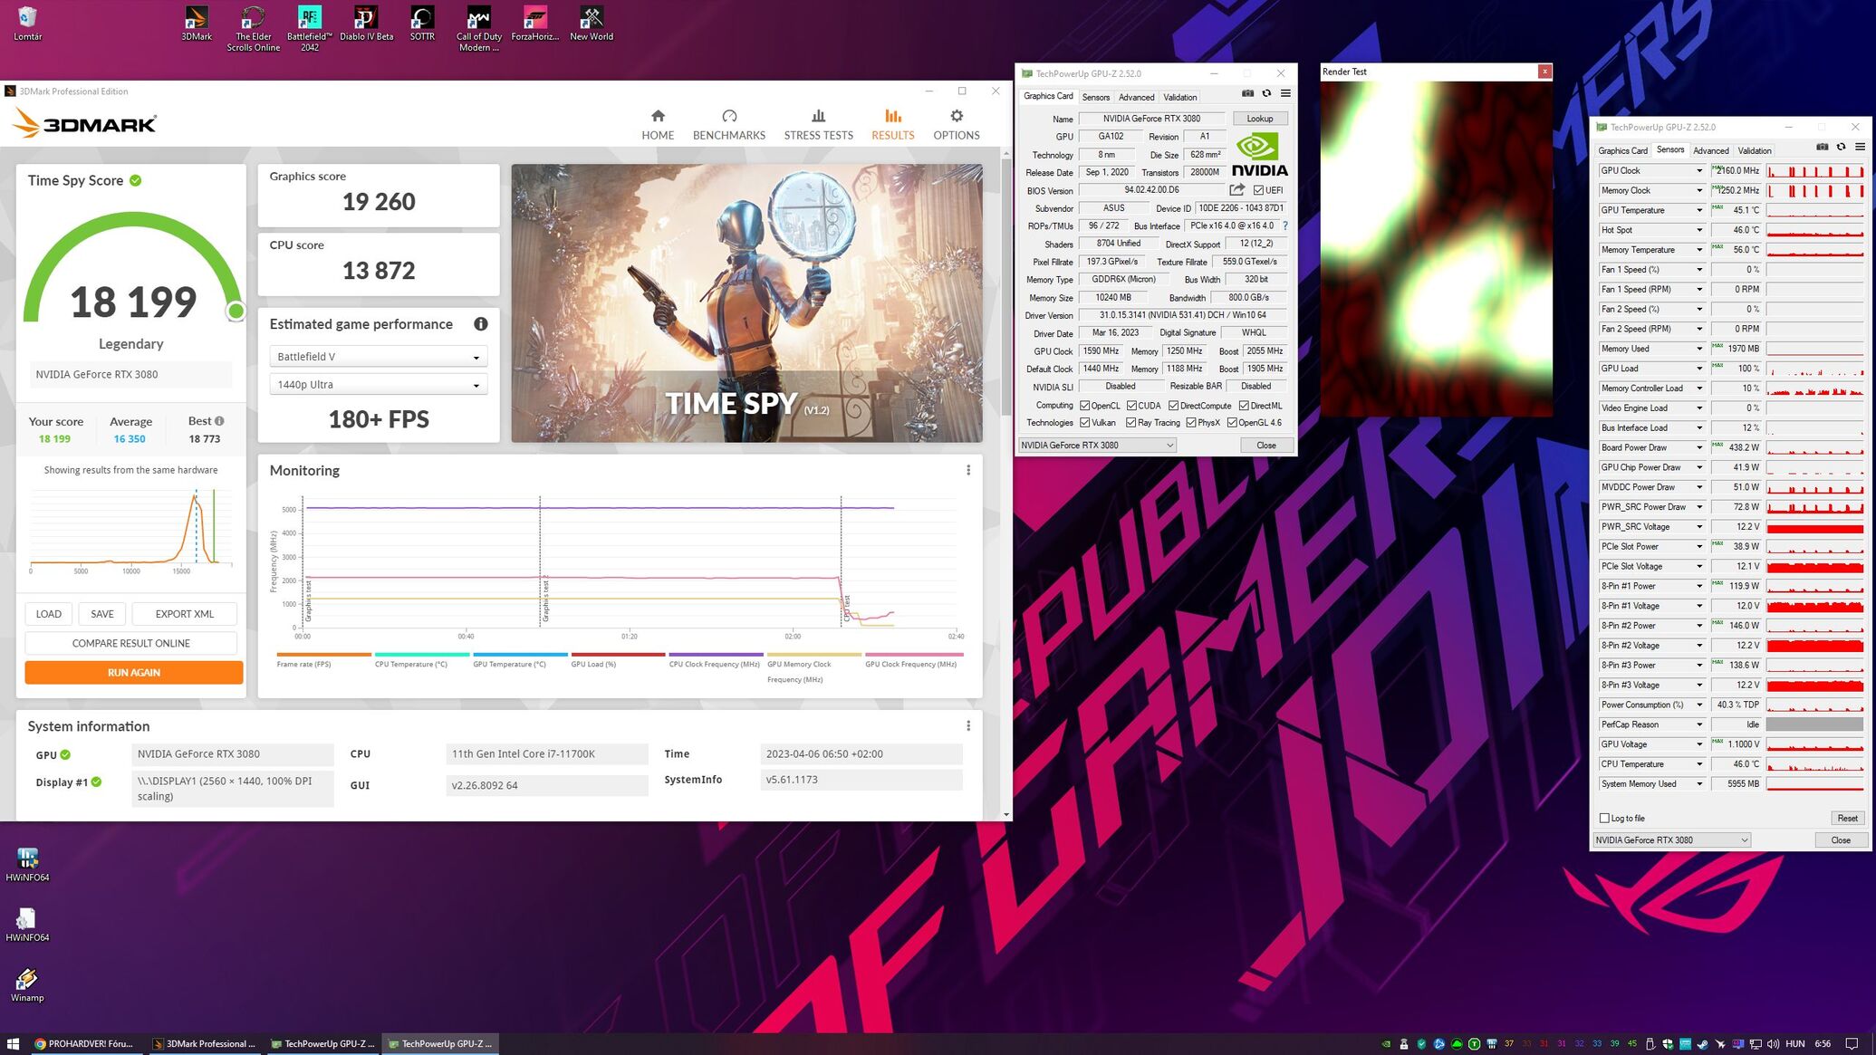
Task: Open the 3DMark HOME page icon
Action: [658, 116]
